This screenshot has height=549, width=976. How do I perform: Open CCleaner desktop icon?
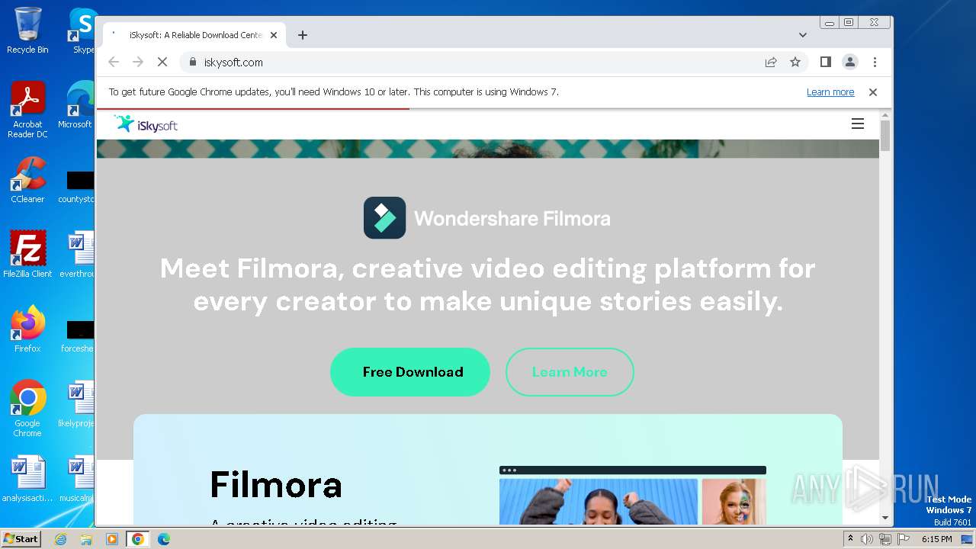coord(27,180)
